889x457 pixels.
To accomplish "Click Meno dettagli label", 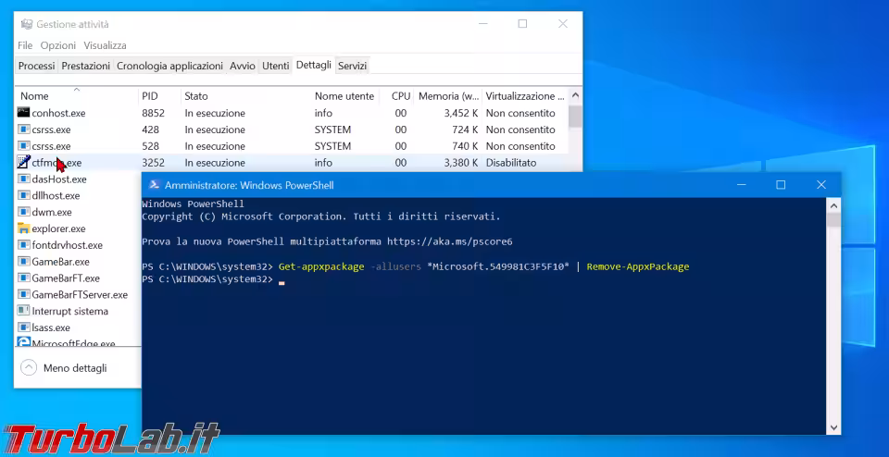I will pyautogui.click(x=75, y=368).
